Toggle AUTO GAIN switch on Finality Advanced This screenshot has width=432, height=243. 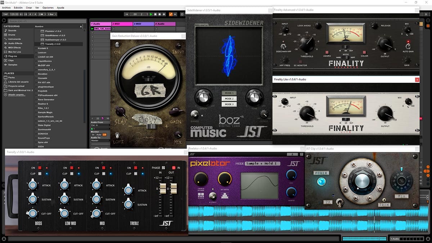(x=408, y=46)
